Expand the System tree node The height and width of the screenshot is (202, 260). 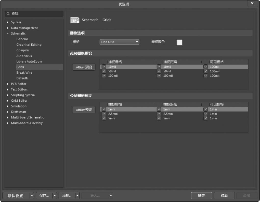click(8, 22)
